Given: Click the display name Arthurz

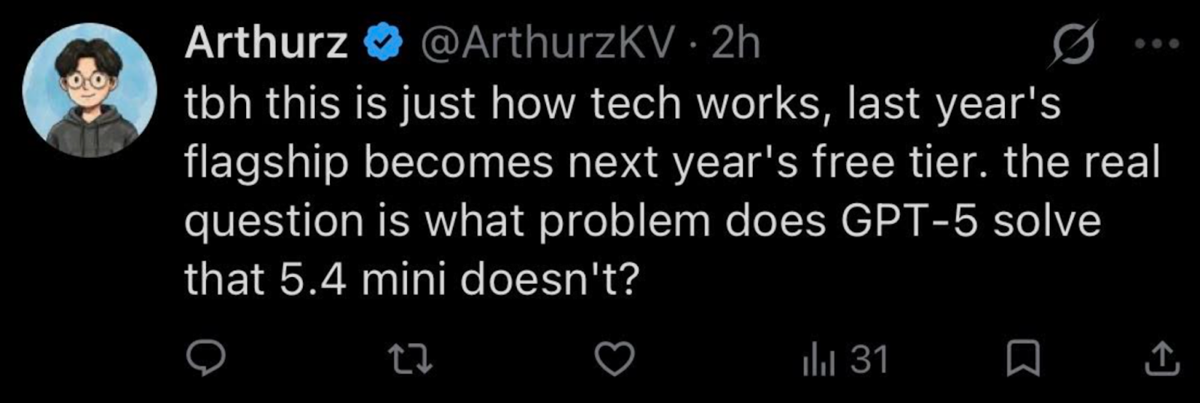Looking at the screenshot, I should tap(266, 43).
